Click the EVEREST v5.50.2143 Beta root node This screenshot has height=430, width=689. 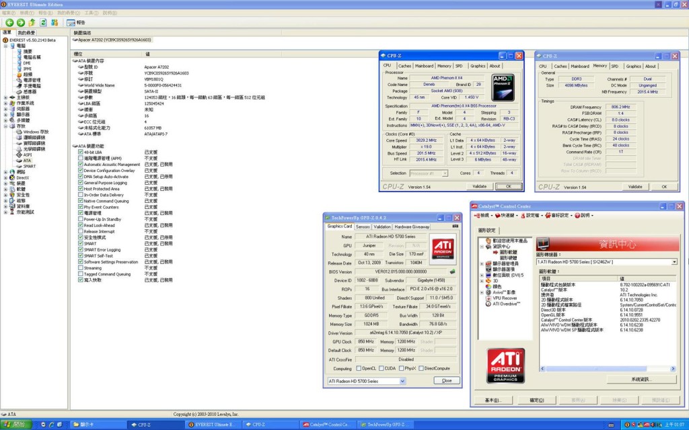(32, 40)
